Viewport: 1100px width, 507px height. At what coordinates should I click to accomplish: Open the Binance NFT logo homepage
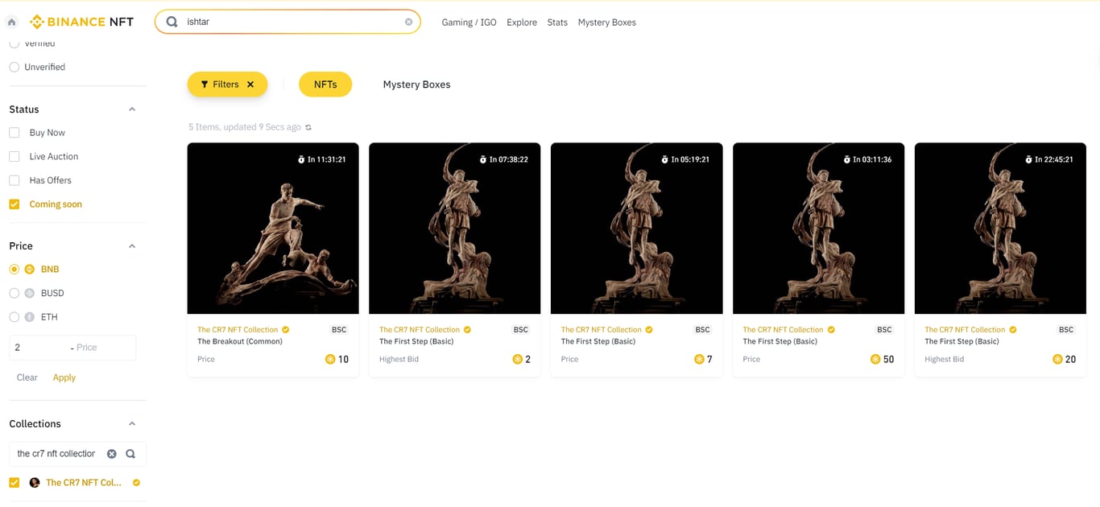tap(81, 22)
